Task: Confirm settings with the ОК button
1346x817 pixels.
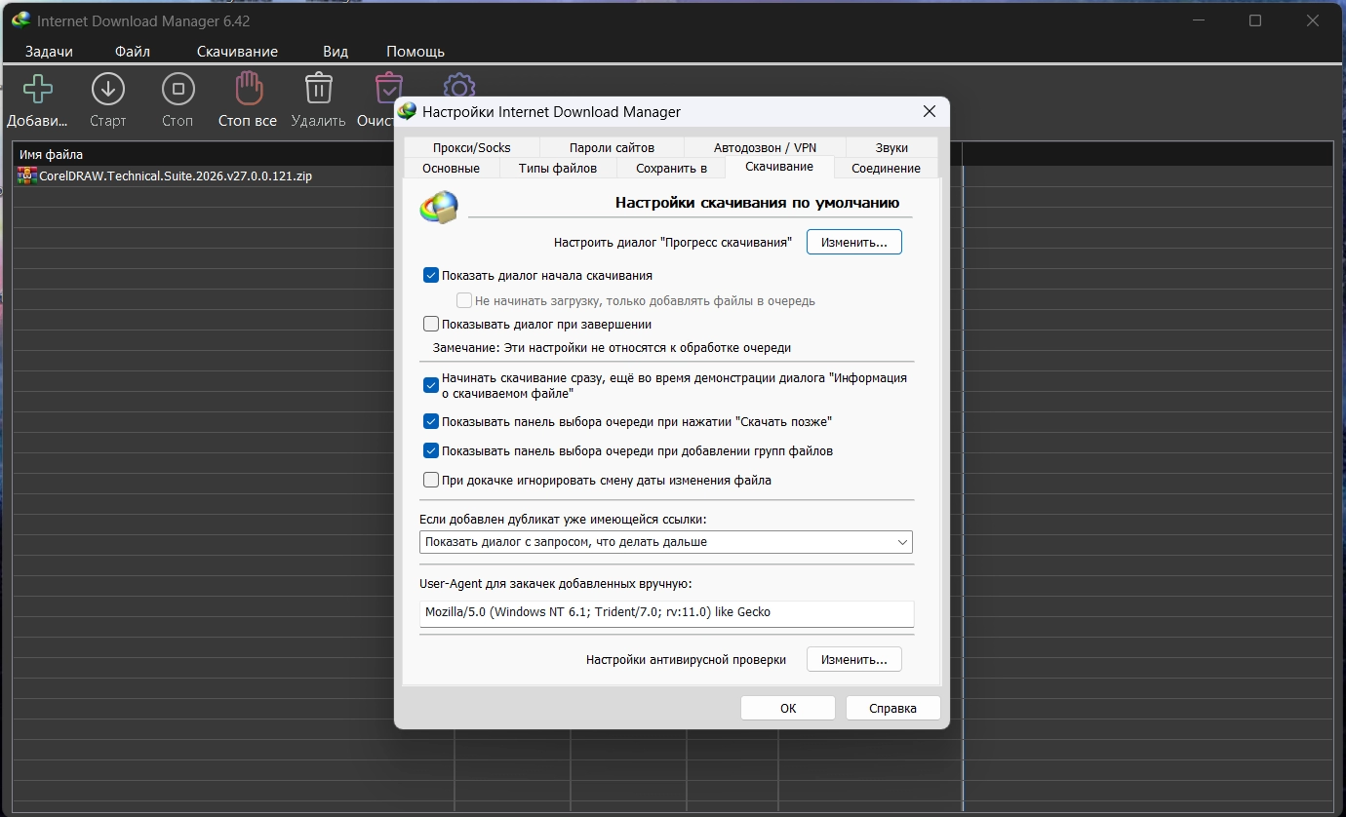Action: pos(788,708)
